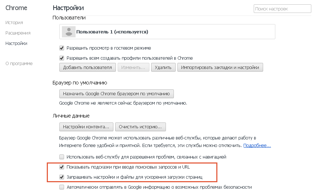The width and height of the screenshot is (316, 193).
Task: Open Настройки контента... dialog
Action: [x=86, y=127]
